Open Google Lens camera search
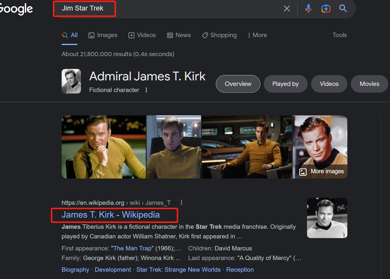The height and width of the screenshot is (279, 390). pyautogui.click(x=326, y=8)
